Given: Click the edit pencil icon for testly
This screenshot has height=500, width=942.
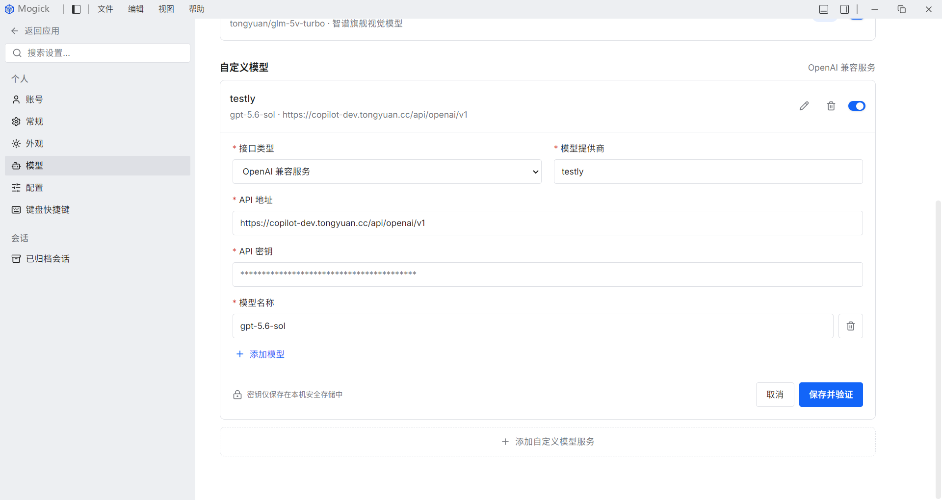Looking at the screenshot, I should tap(804, 106).
